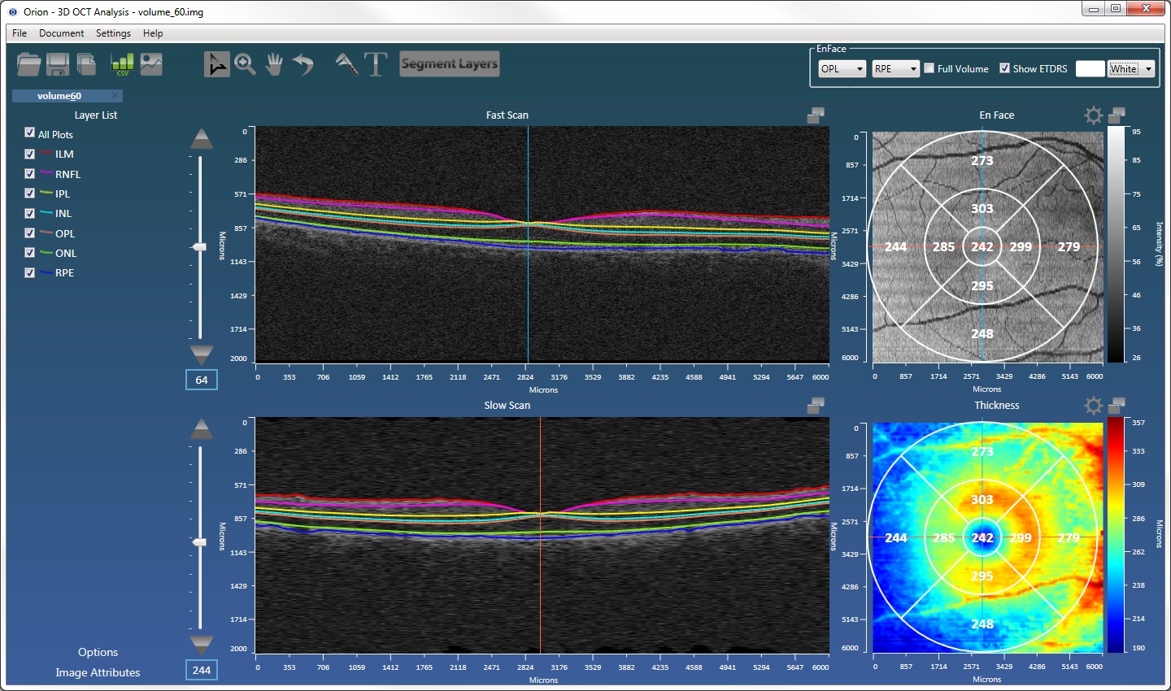The height and width of the screenshot is (691, 1171).
Task: Toggle the All Plots checkbox
Action: pos(30,133)
